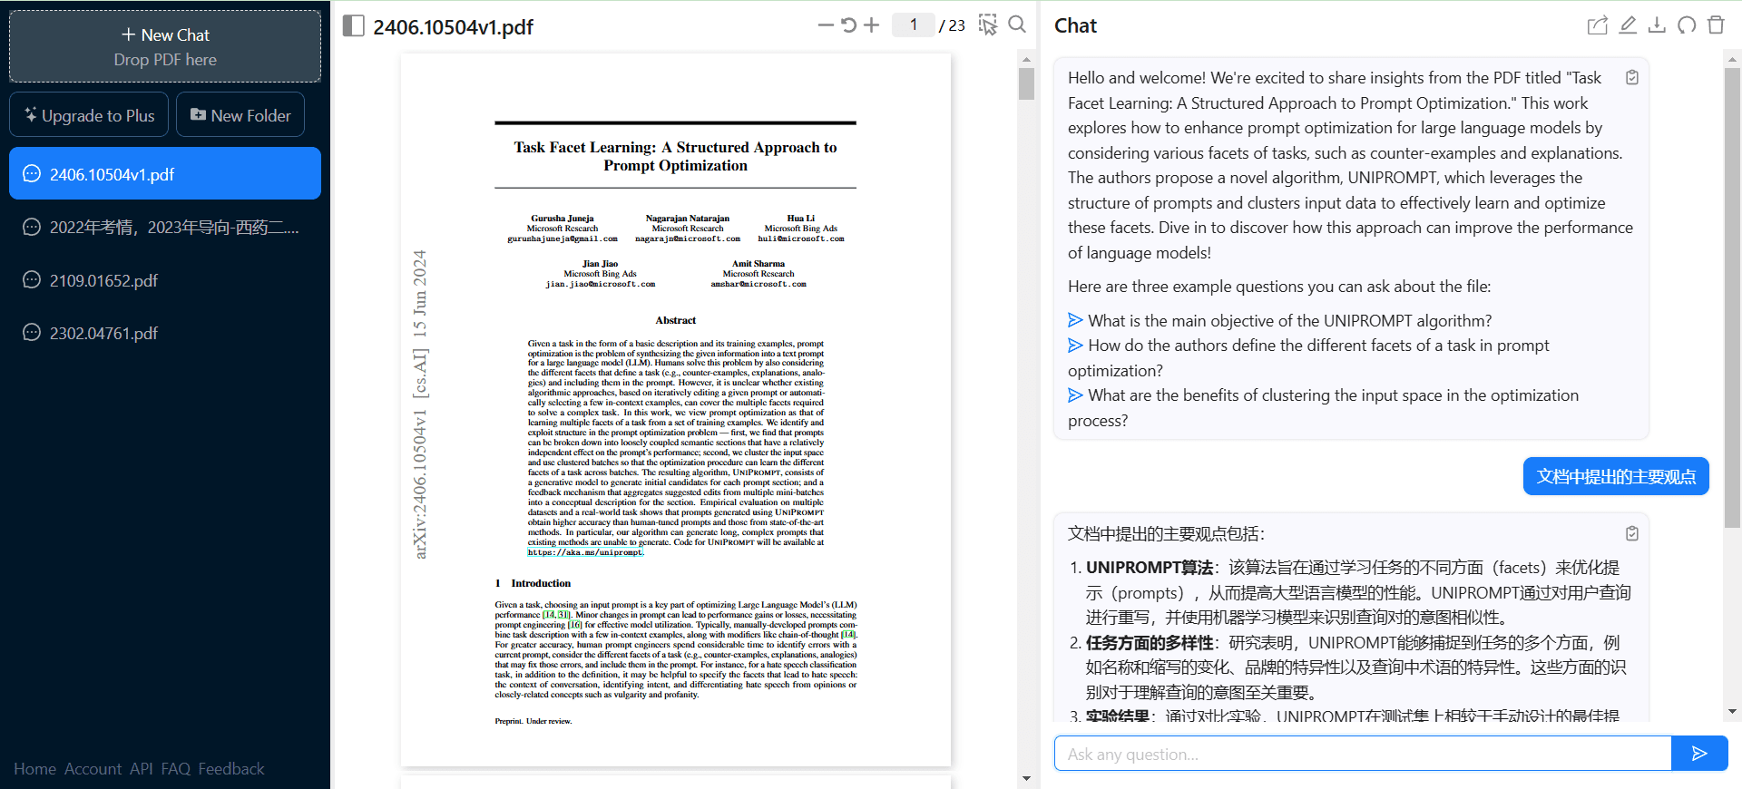This screenshot has width=1742, height=789.
Task: Activate the area selection tool icon
Action: pos(988,25)
